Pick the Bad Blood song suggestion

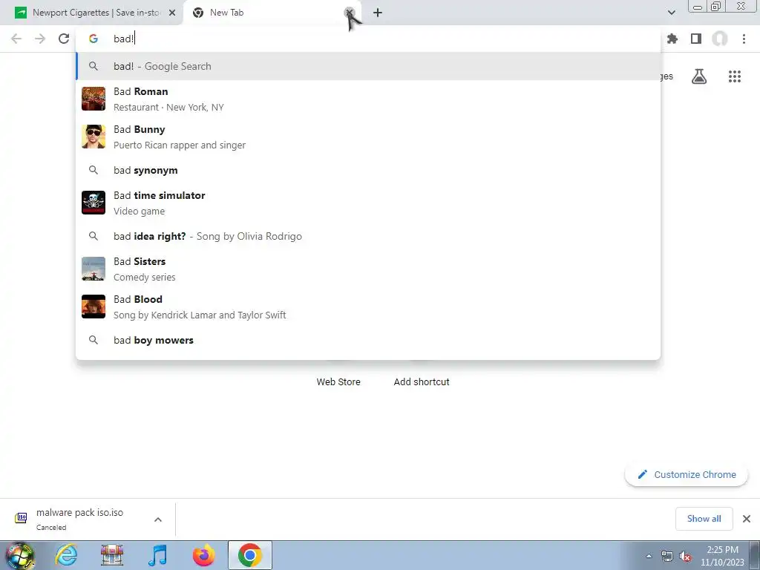coord(368,307)
